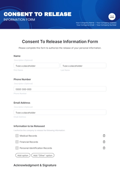Click the Last Name input field
This screenshot has width=120, height=170.
83,66
